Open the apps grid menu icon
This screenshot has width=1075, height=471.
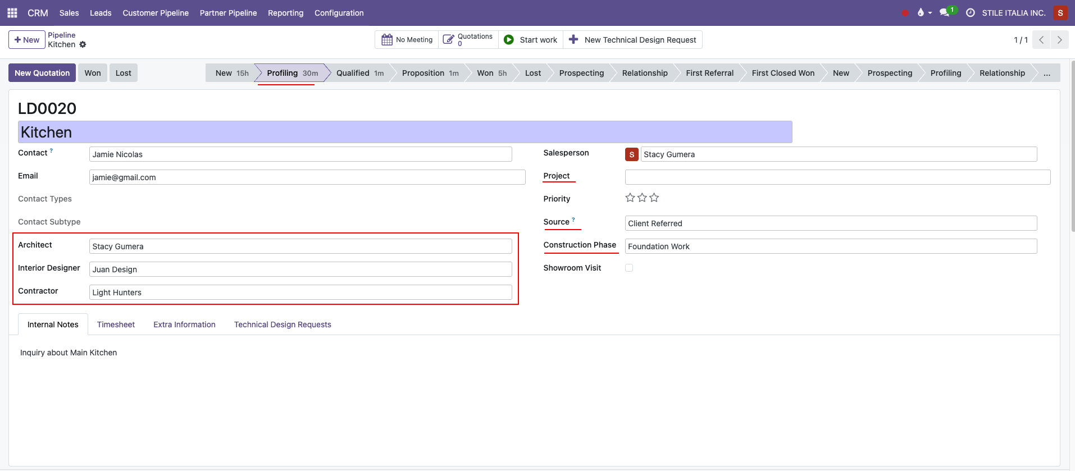tap(12, 12)
